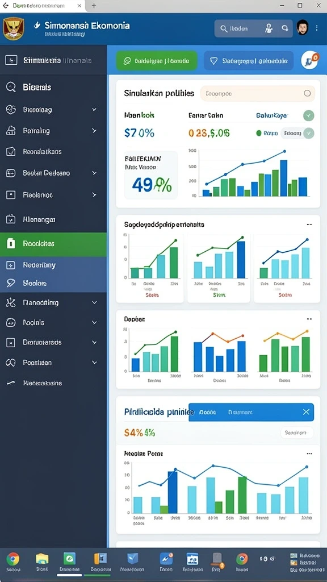The width and height of the screenshot is (327, 582).
Task: Toggle the green checkmark beside Salur Kayer
Action: point(308,115)
